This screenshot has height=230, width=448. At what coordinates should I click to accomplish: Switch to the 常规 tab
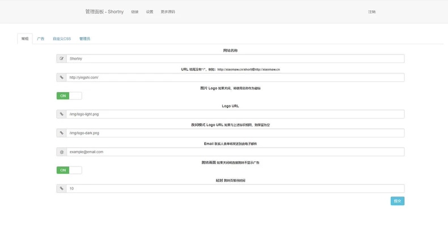(25, 39)
